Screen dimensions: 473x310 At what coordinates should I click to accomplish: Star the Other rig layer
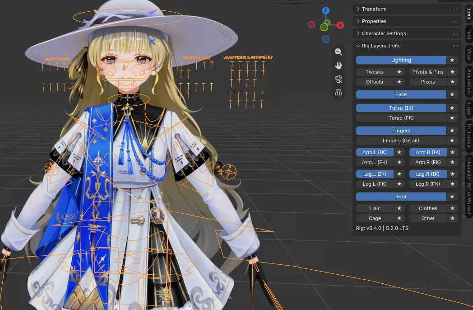pos(453,218)
